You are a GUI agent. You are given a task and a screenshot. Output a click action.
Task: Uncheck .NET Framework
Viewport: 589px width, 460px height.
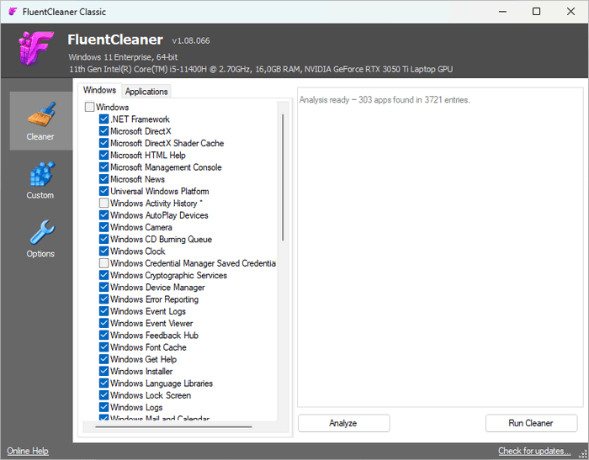[103, 119]
